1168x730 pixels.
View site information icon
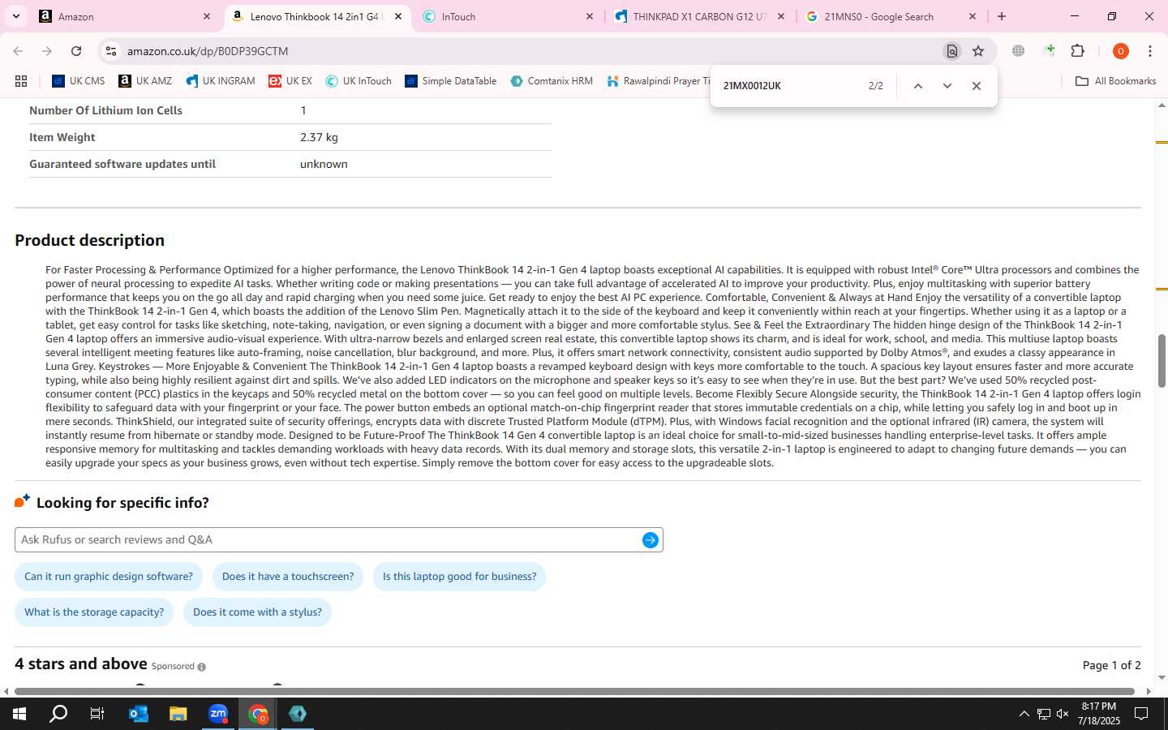click(110, 51)
